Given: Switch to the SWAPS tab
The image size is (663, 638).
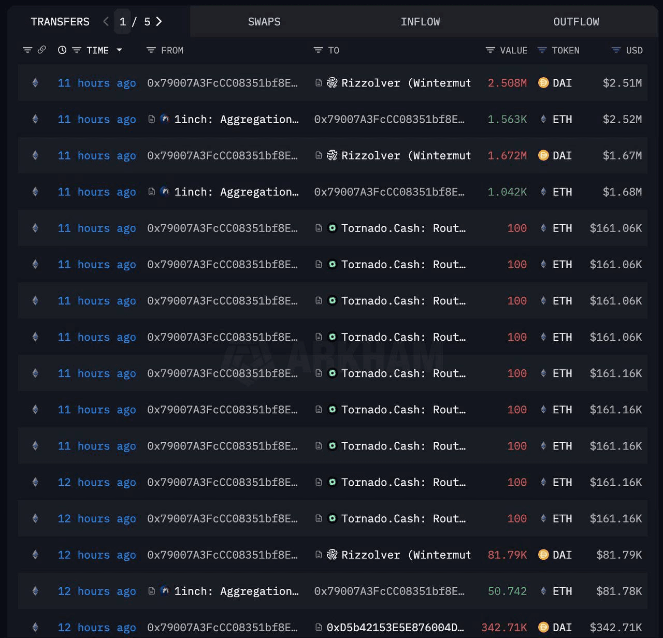Looking at the screenshot, I should pyautogui.click(x=264, y=22).
